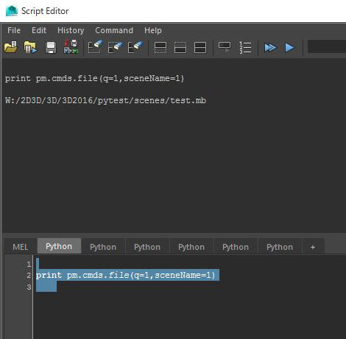Image resolution: width=346 pixels, height=339 pixels.
Task: Click the search field in the toolbar
Action: click(x=327, y=46)
